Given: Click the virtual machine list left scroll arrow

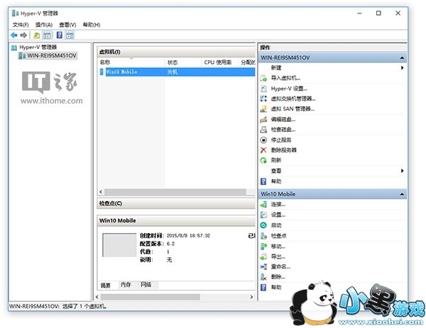Looking at the screenshot, I should (101, 192).
